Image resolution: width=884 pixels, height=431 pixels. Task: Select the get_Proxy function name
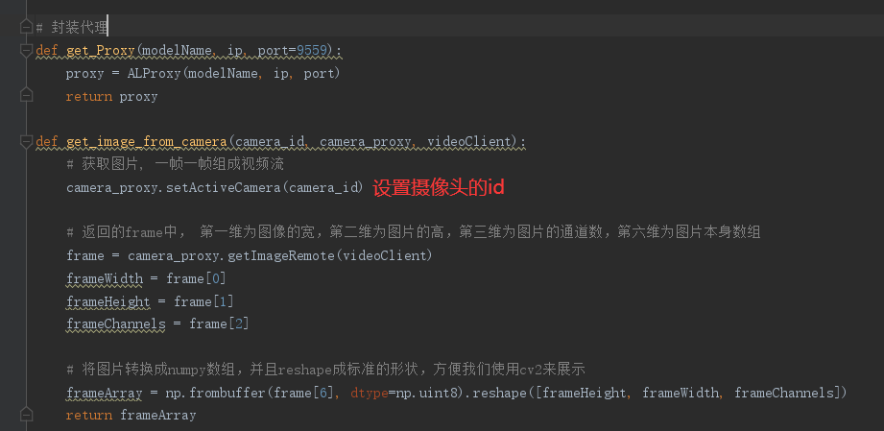click(101, 51)
